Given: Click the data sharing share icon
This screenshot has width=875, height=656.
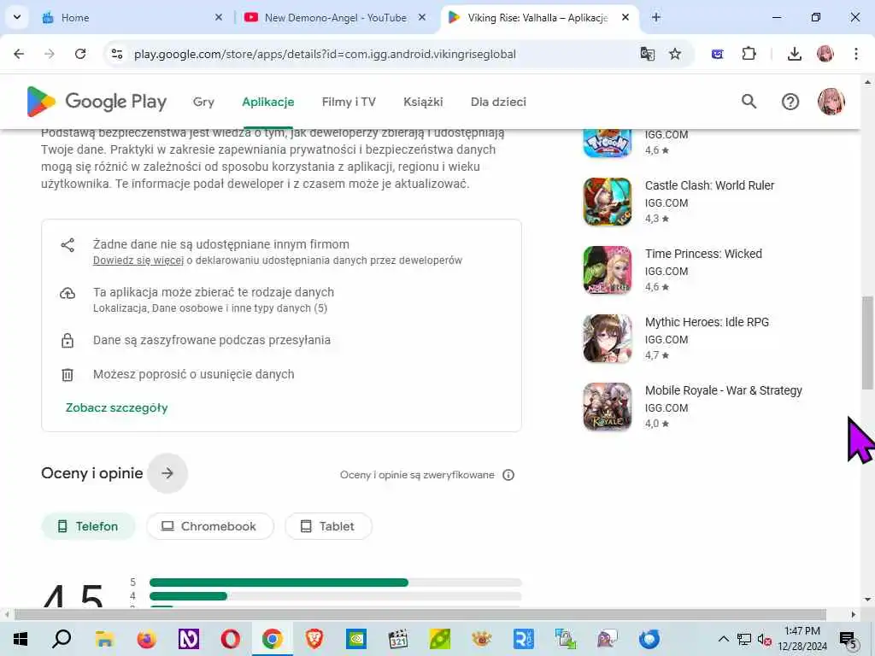Looking at the screenshot, I should (x=68, y=245).
